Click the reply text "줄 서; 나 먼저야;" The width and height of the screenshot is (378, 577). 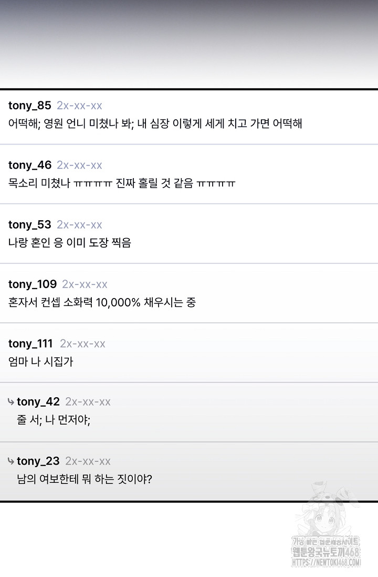tap(54, 421)
